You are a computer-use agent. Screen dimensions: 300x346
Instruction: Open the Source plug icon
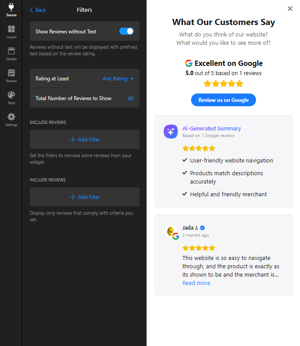[11, 7]
